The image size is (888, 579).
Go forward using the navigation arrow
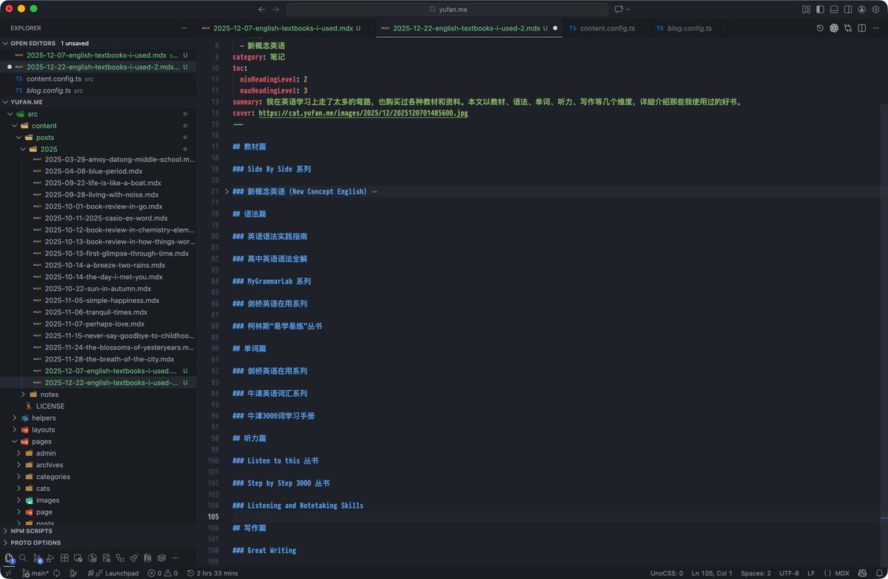tap(276, 9)
